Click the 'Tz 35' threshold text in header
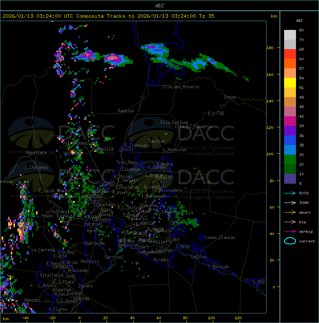319x323 pixels. pos(207,16)
